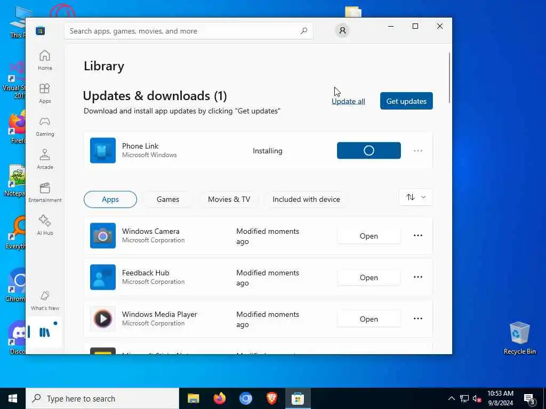The image size is (546, 409).
Task: Open the sort and filter dropdown
Action: click(x=416, y=197)
